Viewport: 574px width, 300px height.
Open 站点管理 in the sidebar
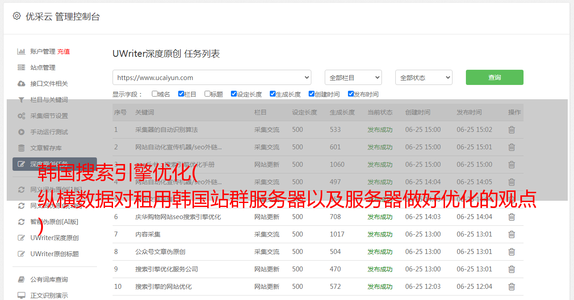coord(43,68)
